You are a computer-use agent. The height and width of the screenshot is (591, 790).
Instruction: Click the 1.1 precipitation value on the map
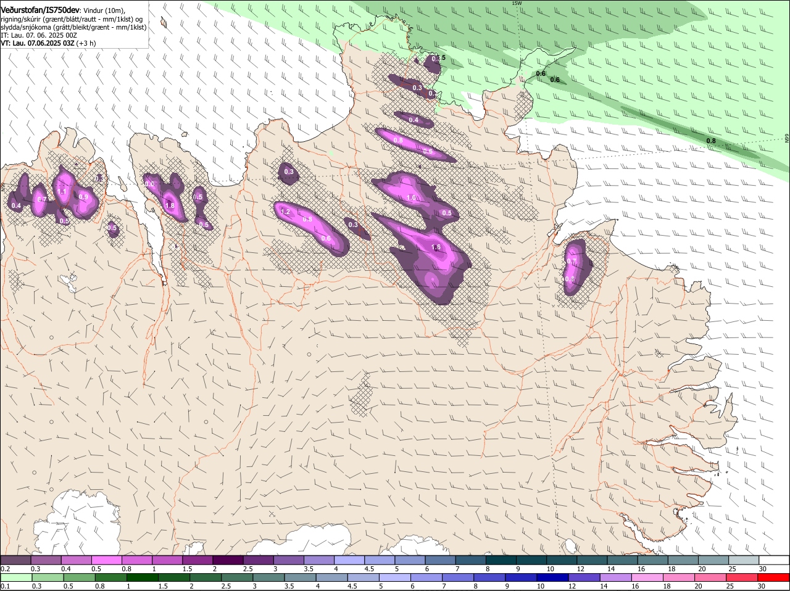pos(62,192)
